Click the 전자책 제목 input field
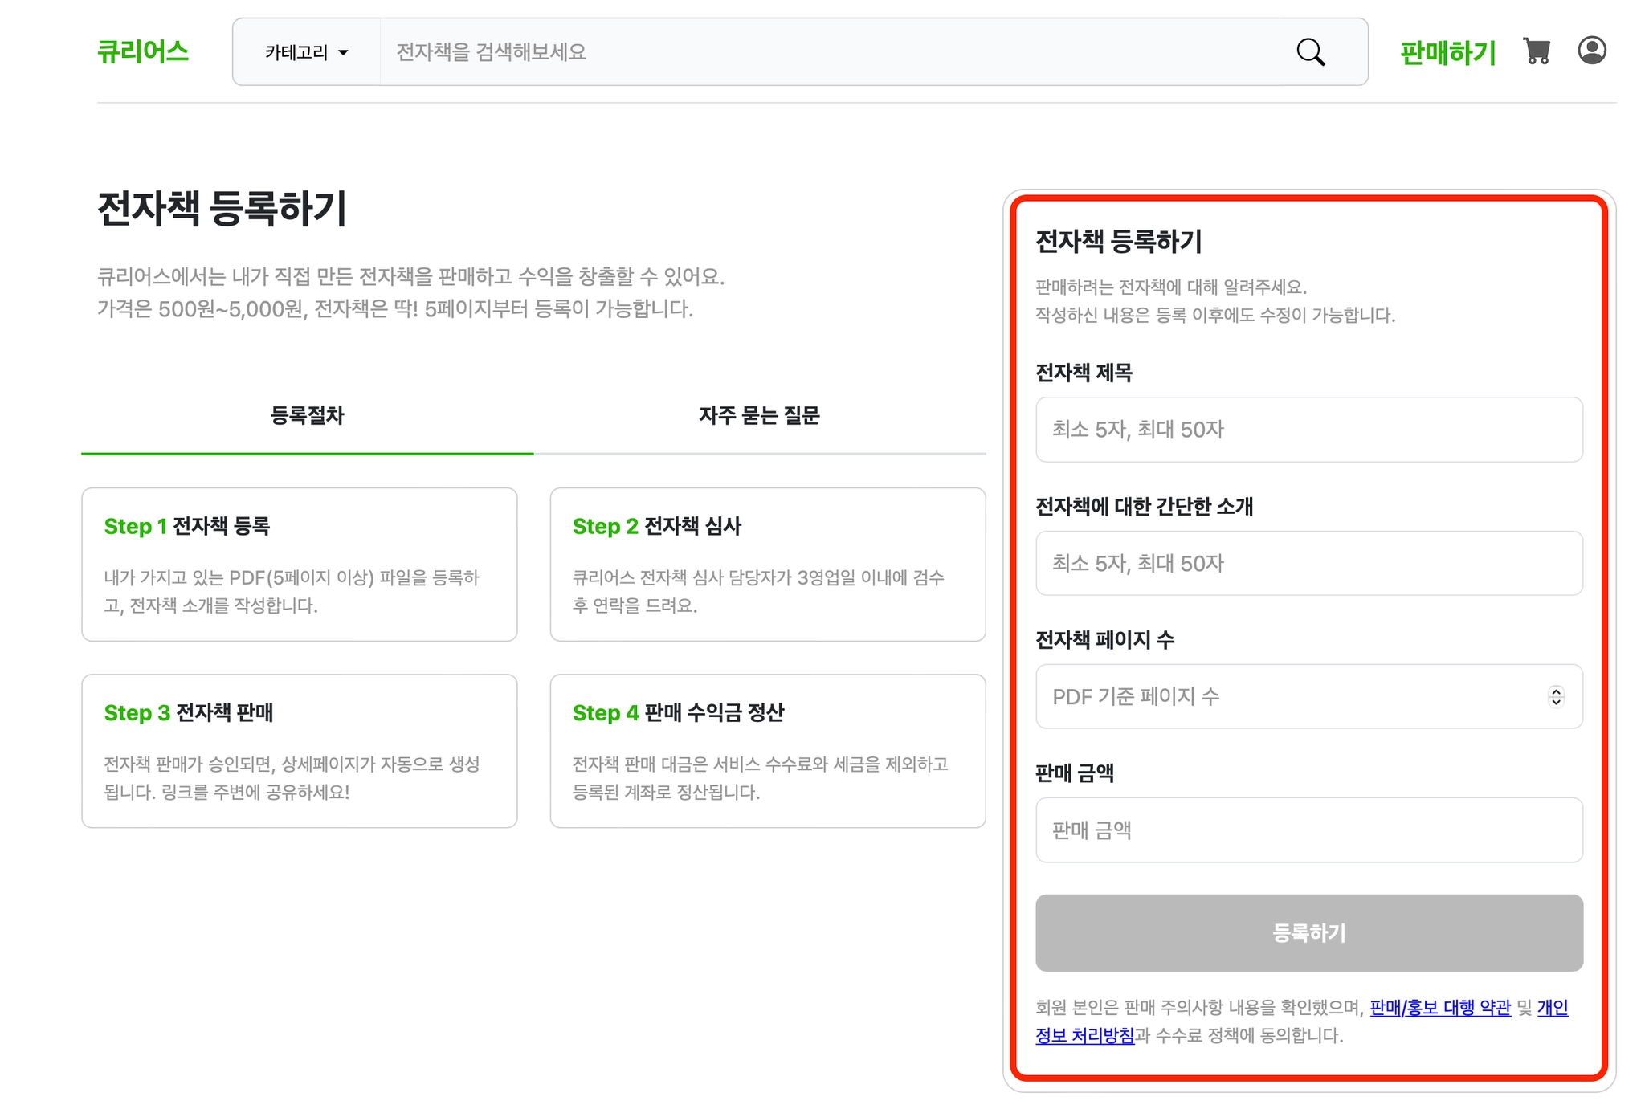Viewport: 1645px width, 1113px height. coord(1308,430)
